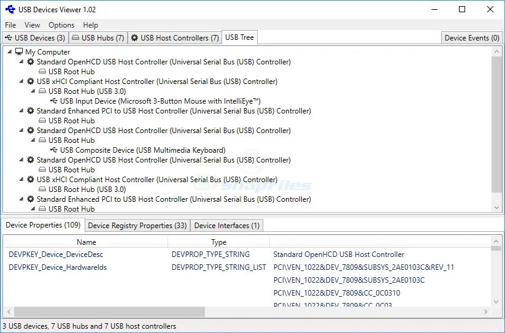
Task: Click the USB icon of the Microsoft 3-Button Mouse
Action: pos(54,101)
